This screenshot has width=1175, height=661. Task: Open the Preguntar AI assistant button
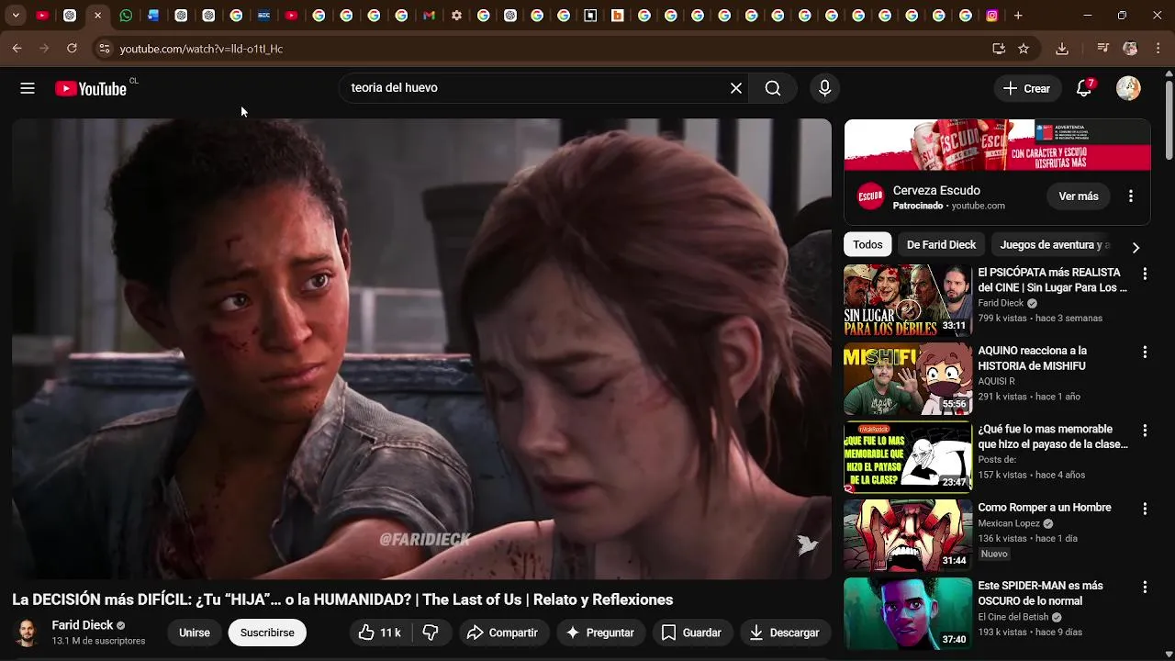[x=600, y=633]
